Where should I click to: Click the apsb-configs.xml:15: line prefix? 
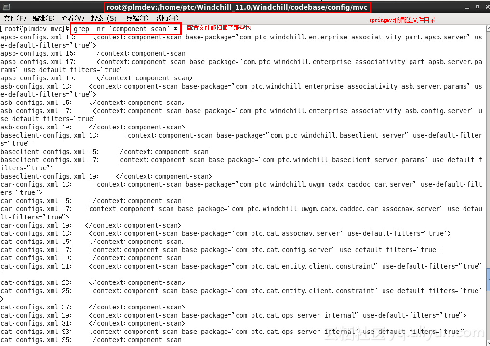point(38,53)
